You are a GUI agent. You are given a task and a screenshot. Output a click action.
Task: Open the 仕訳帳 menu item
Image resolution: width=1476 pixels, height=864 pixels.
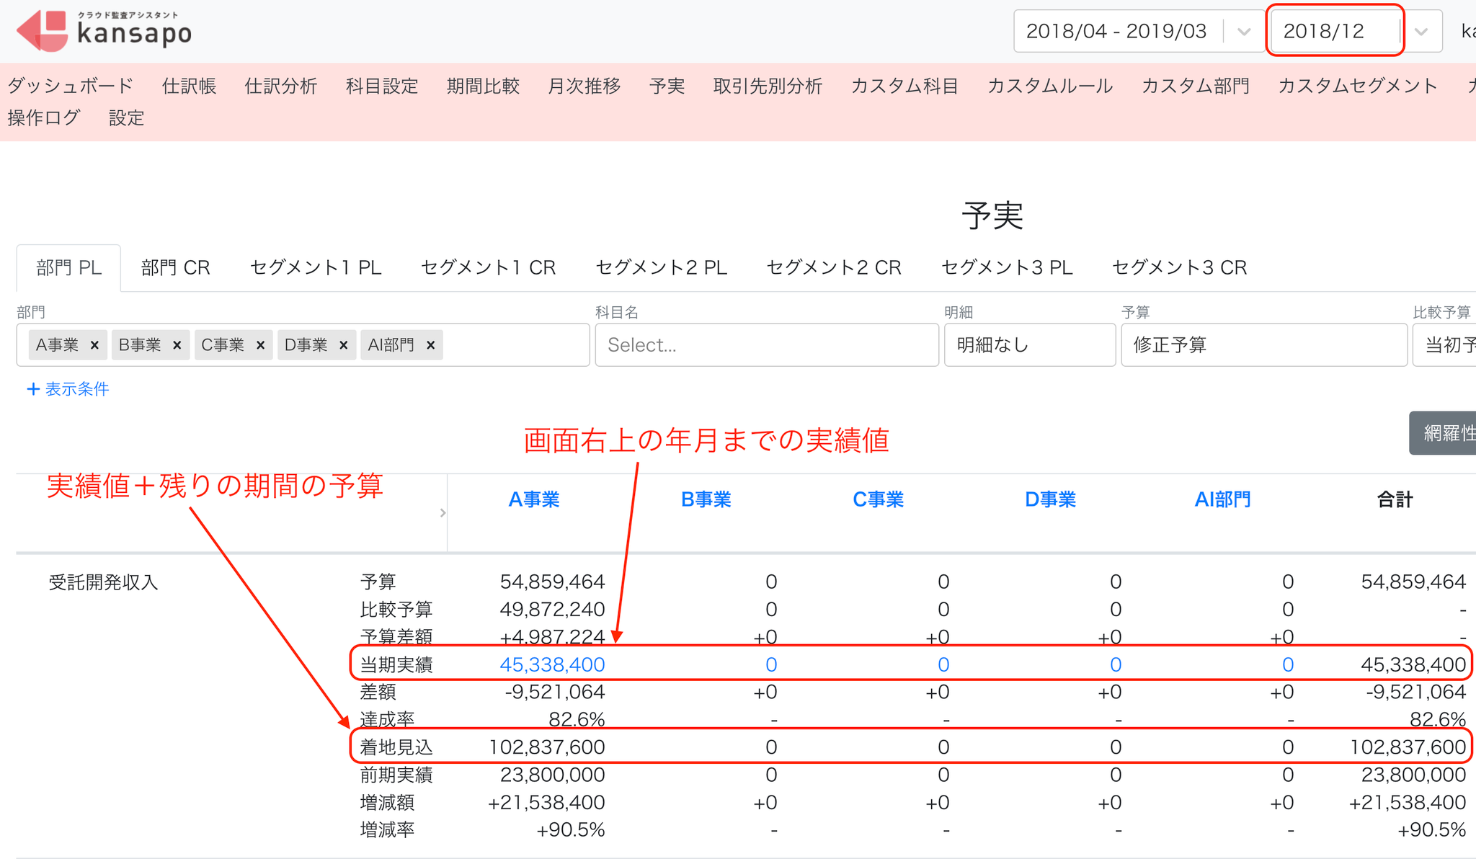tap(190, 86)
